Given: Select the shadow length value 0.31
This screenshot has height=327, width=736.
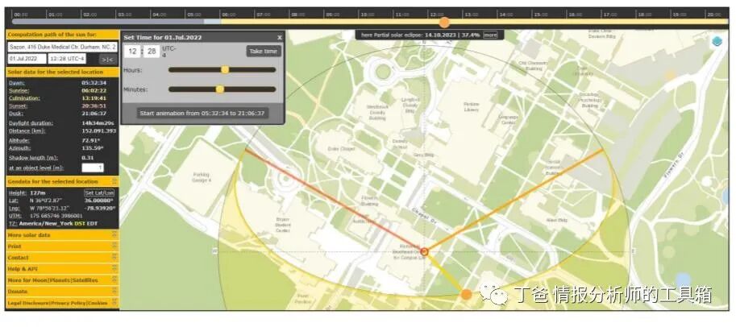Looking at the screenshot, I should click(x=87, y=158).
